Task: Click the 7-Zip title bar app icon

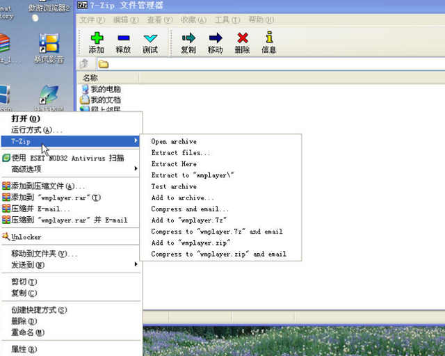Action: (82, 5)
